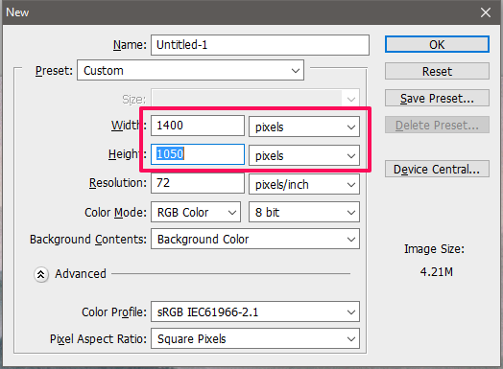
Task: Click the Color Profile label
Action: (x=114, y=312)
